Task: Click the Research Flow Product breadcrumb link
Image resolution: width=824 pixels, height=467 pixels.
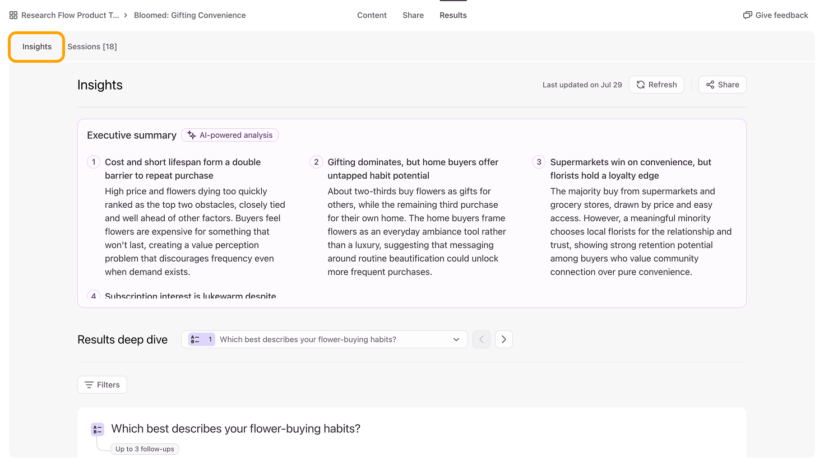Action: click(x=70, y=15)
